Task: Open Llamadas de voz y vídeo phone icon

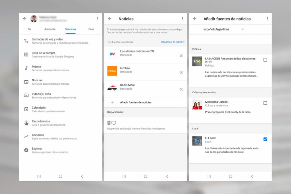Action: point(26,41)
